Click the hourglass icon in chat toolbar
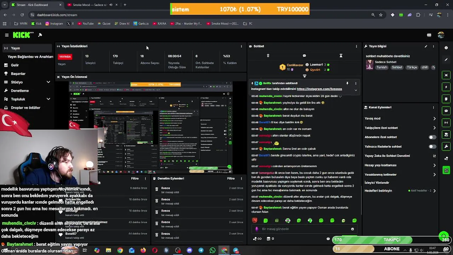453x255 pixels. 341,56
